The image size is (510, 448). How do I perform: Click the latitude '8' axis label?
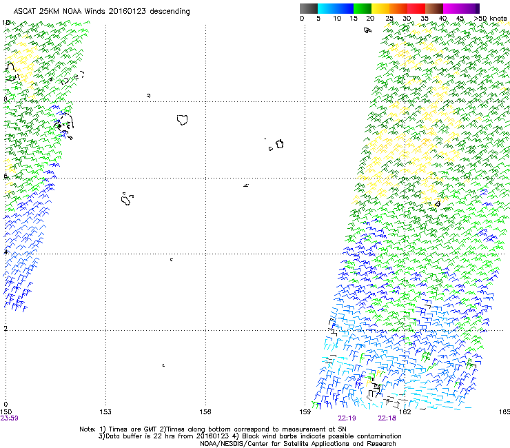[6, 99]
